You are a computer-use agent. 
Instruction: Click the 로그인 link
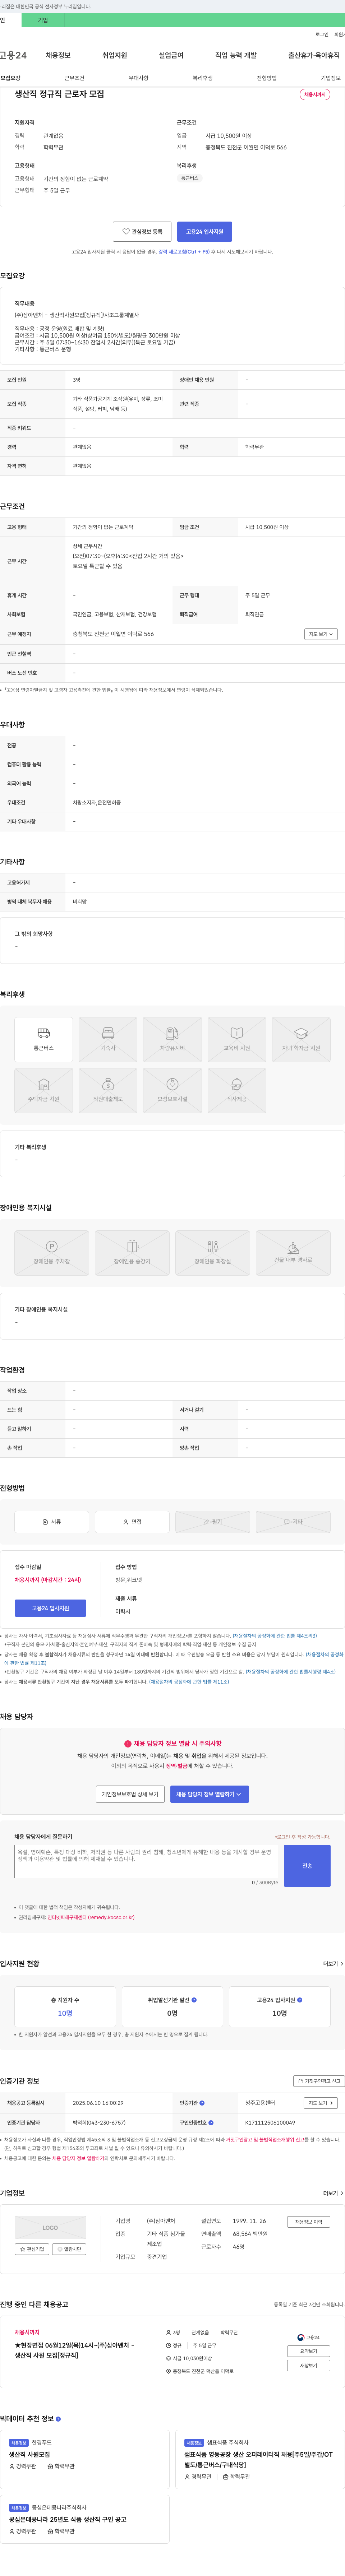tap(322, 34)
